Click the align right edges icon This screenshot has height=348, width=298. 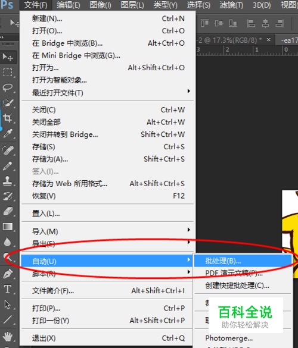coord(280,23)
